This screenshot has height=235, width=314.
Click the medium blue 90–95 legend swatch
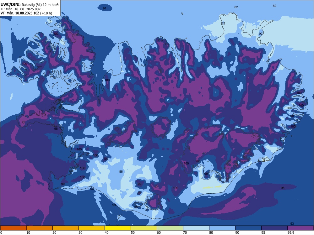248,228
